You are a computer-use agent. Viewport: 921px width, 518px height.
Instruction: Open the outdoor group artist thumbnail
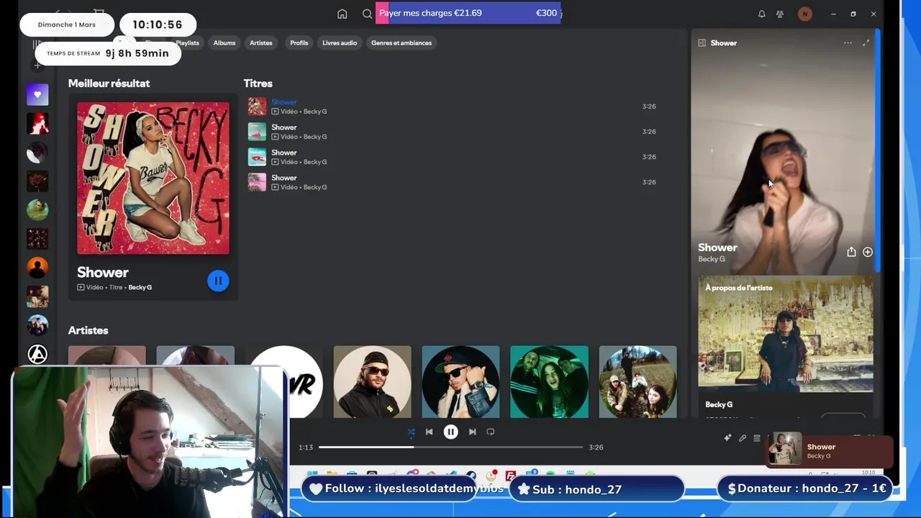click(x=638, y=382)
